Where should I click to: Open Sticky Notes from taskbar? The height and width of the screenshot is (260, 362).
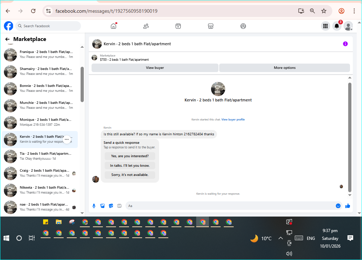(x=46, y=222)
